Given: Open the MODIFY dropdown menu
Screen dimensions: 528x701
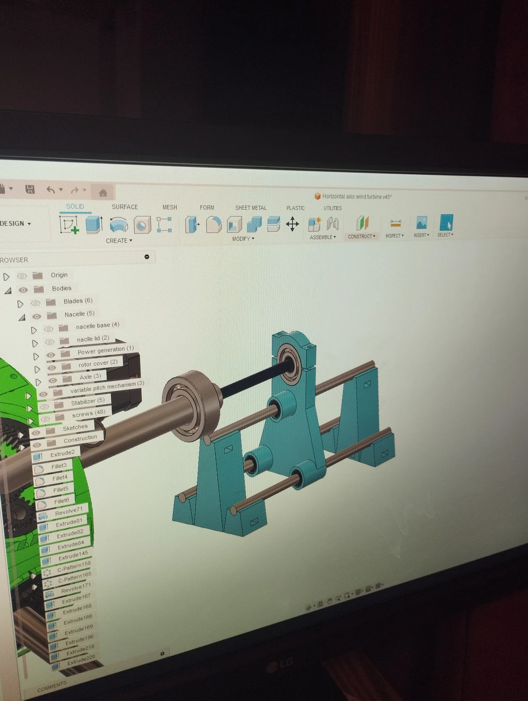Looking at the screenshot, I should click(244, 239).
